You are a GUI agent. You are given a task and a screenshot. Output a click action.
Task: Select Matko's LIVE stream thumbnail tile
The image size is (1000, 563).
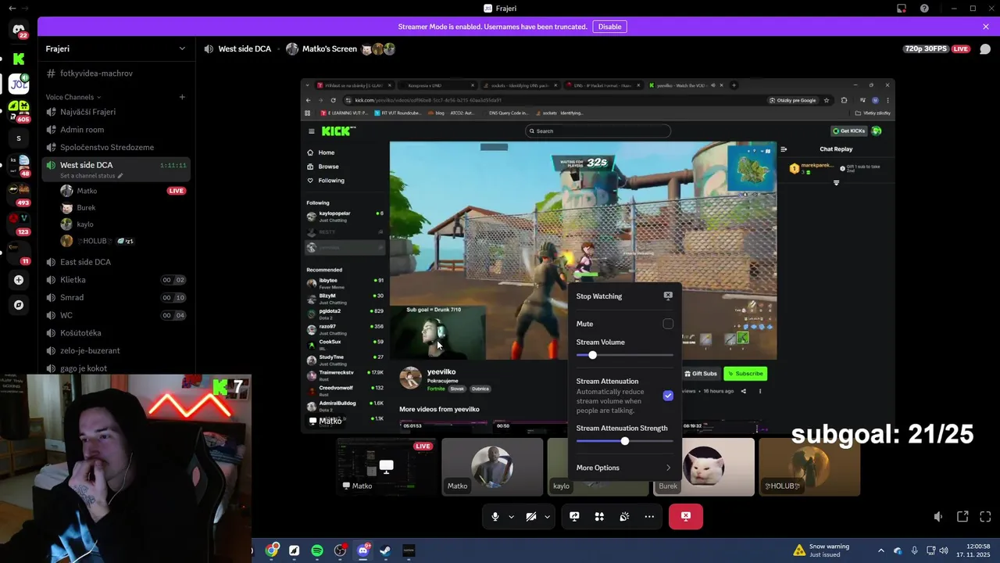pos(387,467)
